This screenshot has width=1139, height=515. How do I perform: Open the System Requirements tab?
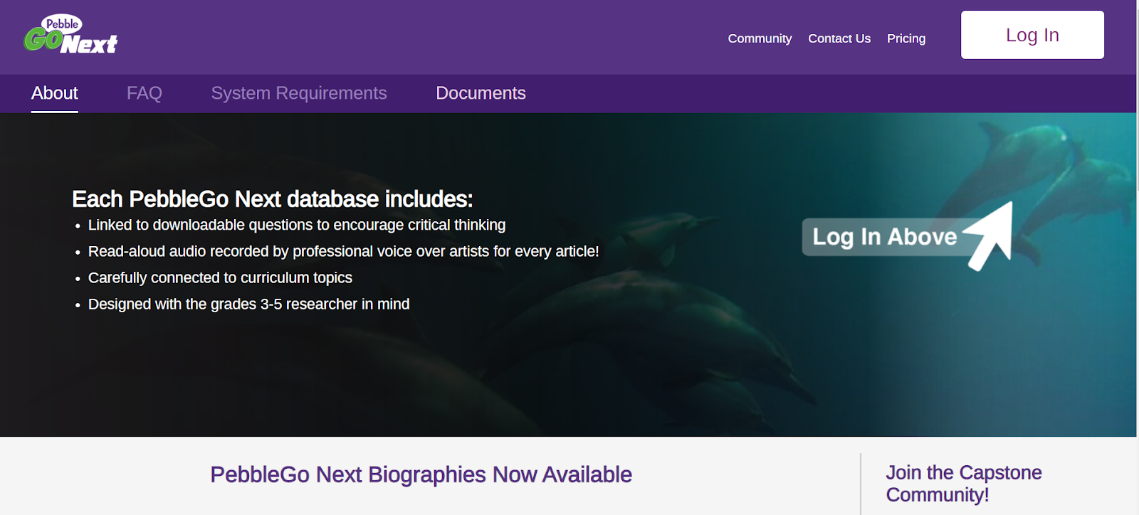point(299,93)
